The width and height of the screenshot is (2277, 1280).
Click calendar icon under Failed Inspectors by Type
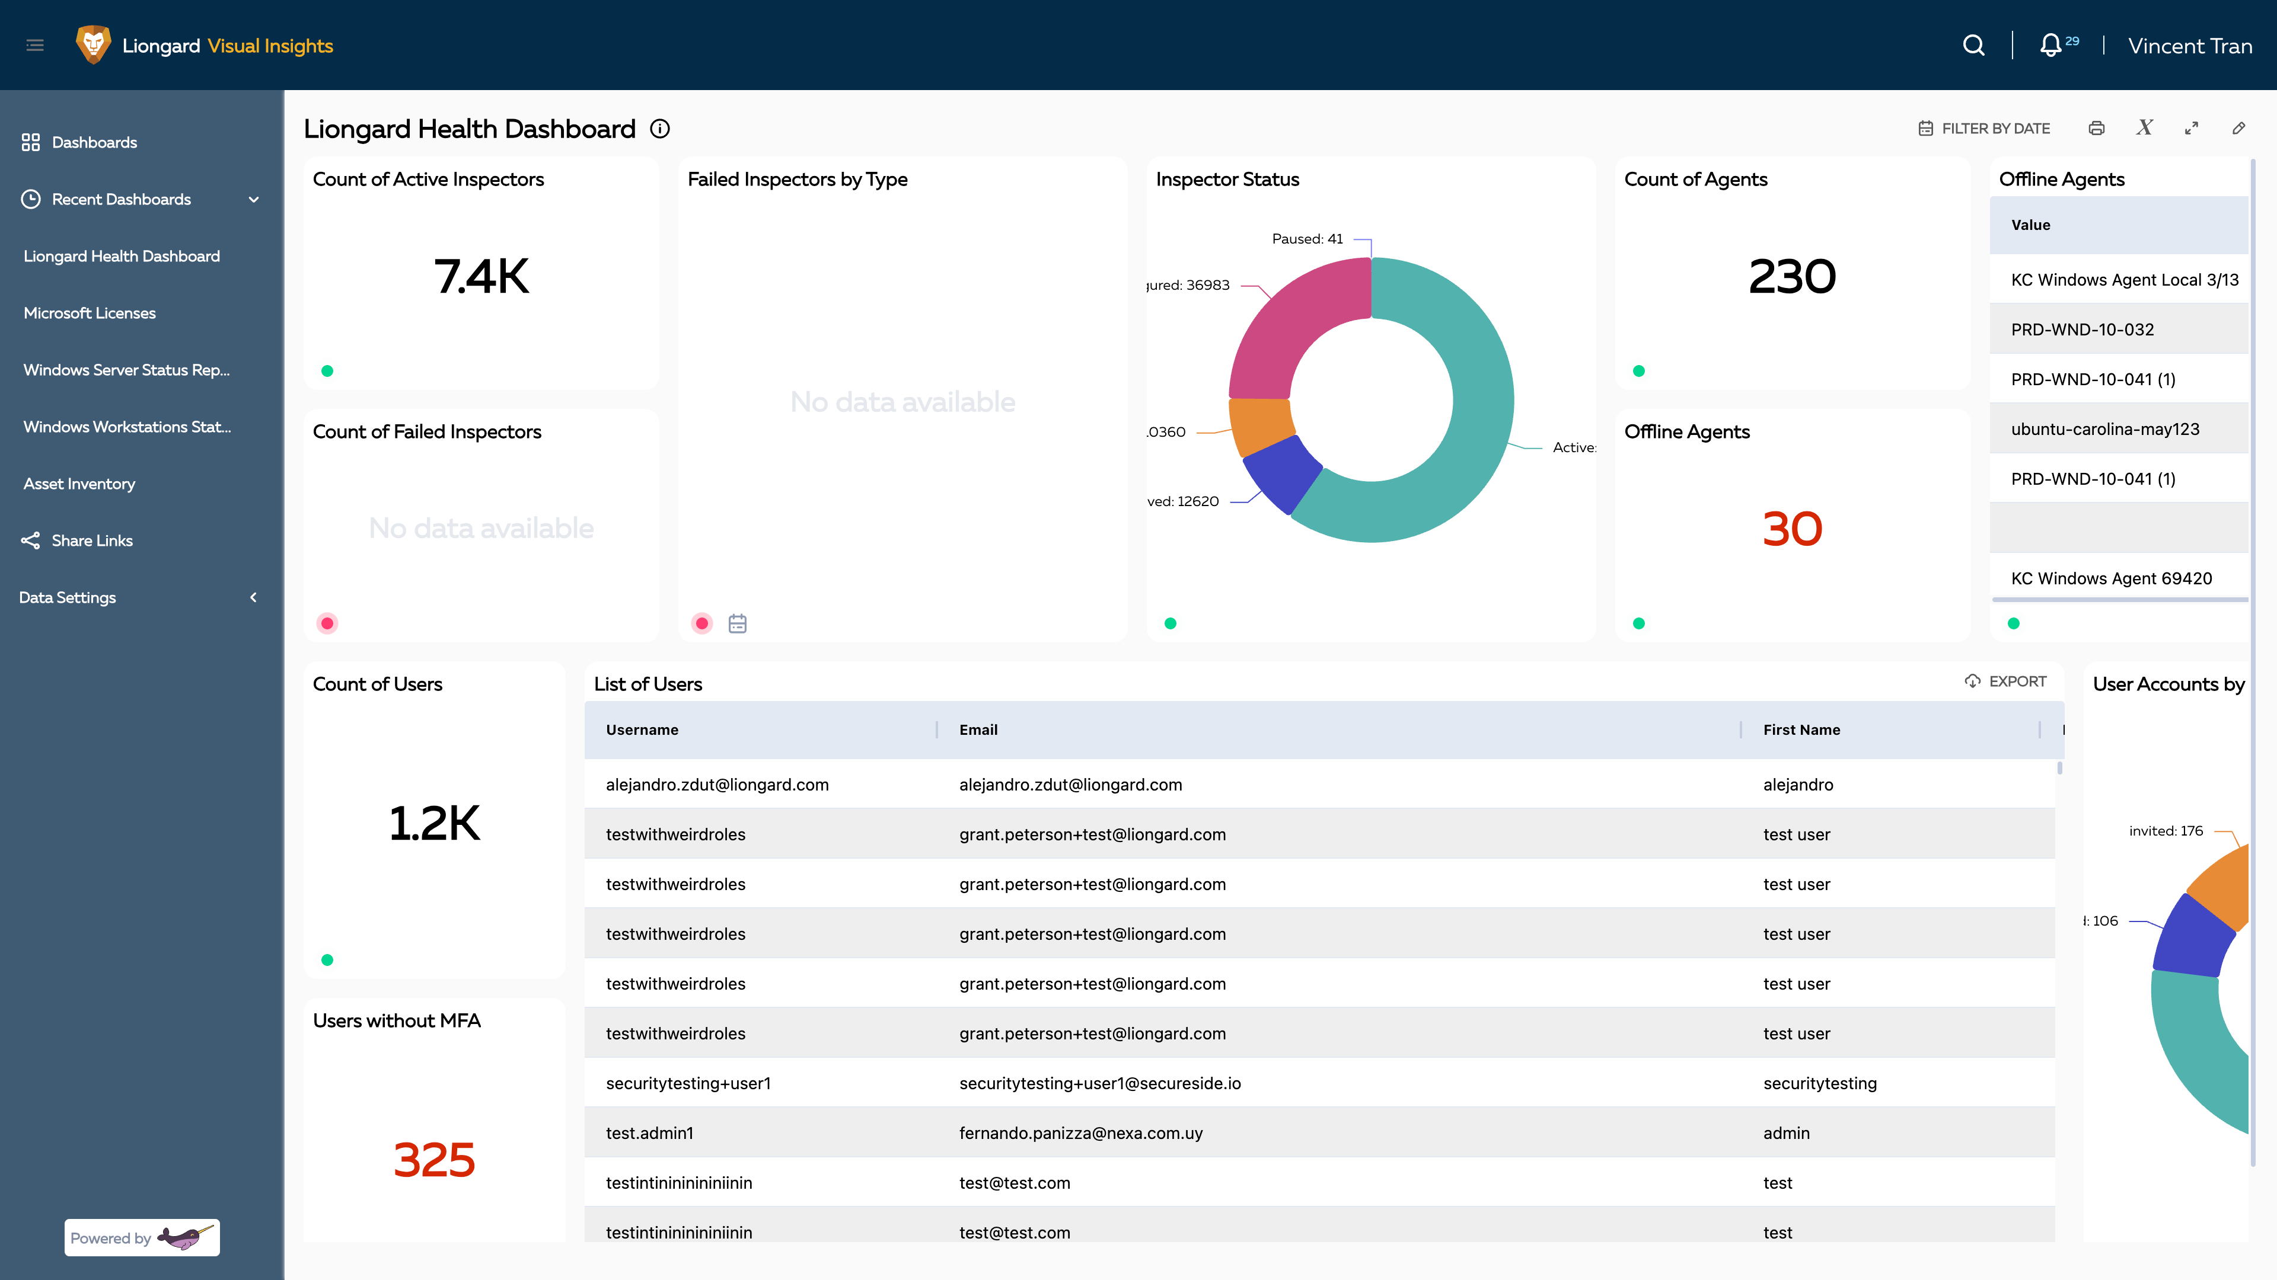click(x=737, y=623)
